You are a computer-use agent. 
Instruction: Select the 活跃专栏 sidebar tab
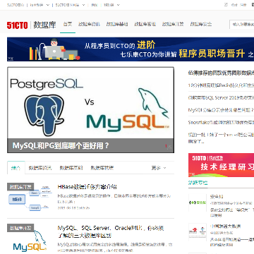pos(198,183)
